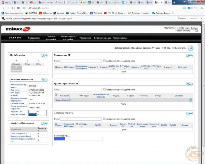
Task: Click the Сканирование progress bar
Action: [78, 139]
